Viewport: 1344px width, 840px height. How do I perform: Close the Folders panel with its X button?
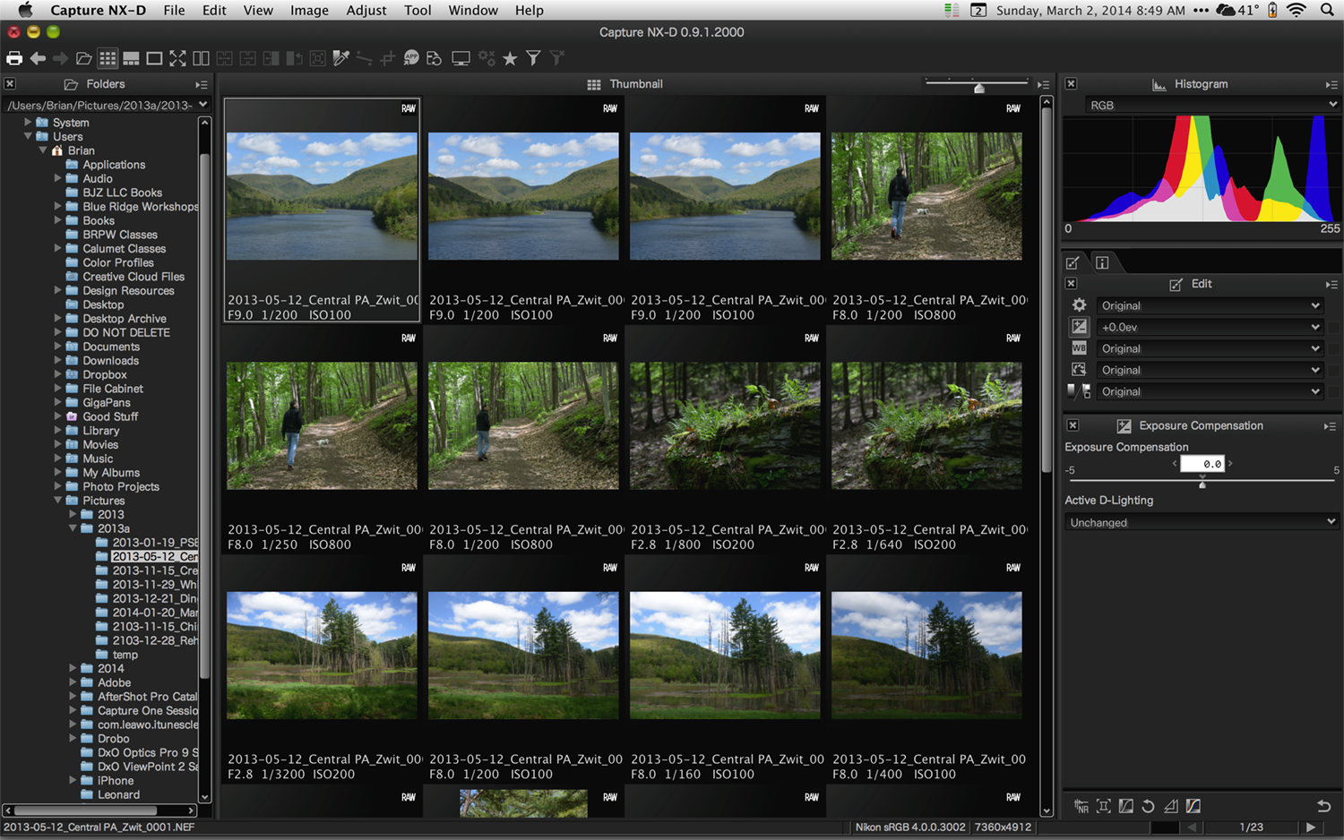point(10,84)
